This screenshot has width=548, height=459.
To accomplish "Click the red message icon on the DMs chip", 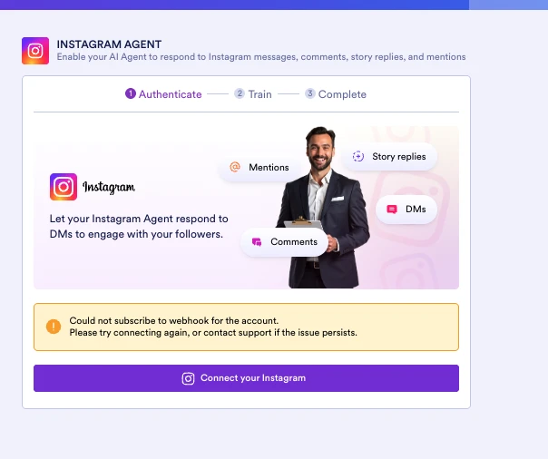I will 392,209.
